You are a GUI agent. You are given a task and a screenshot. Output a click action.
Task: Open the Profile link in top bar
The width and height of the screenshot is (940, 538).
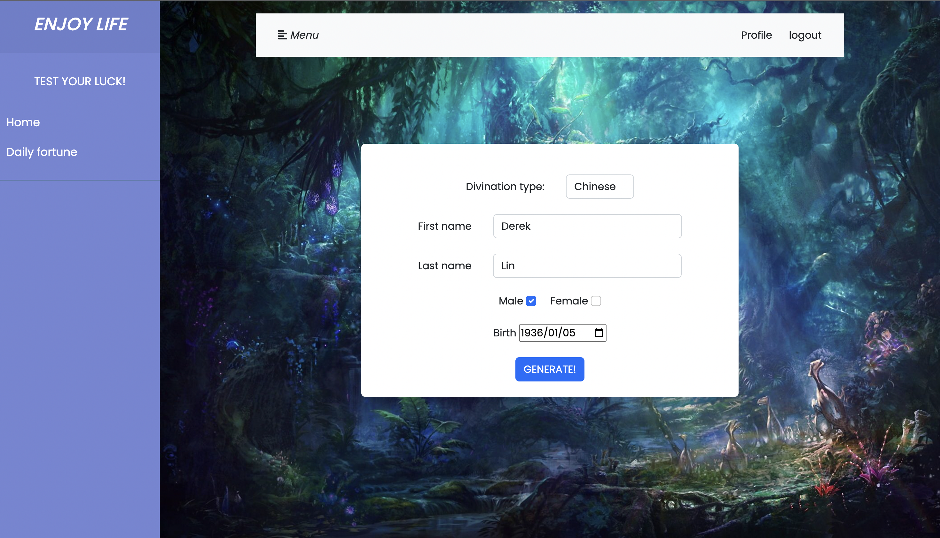(756, 35)
